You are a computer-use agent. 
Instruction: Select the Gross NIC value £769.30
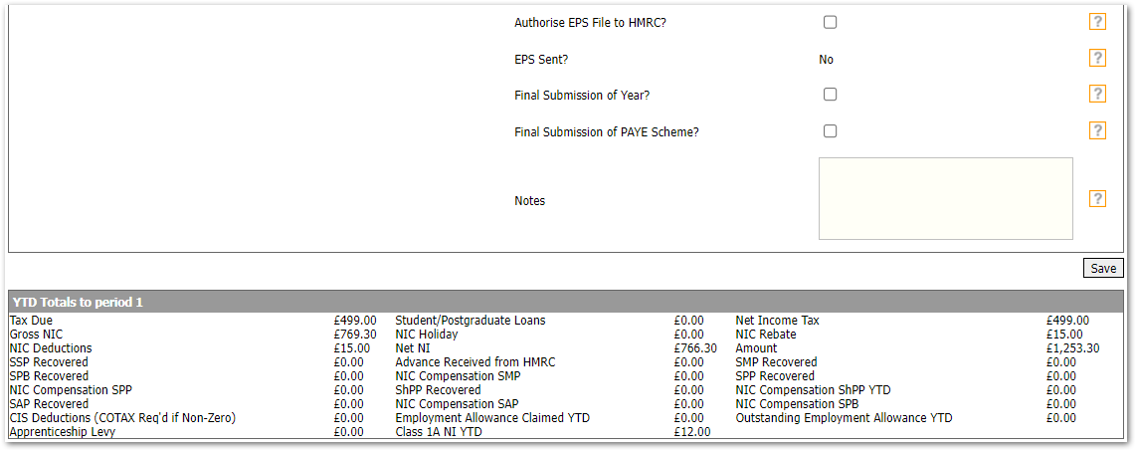point(355,335)
